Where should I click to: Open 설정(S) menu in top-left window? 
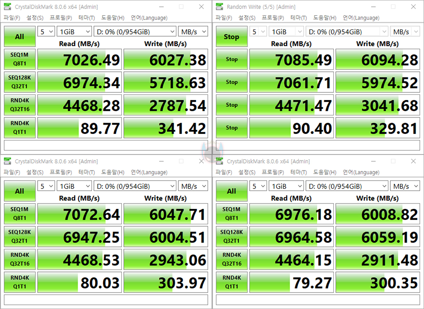tap(35, 18)
